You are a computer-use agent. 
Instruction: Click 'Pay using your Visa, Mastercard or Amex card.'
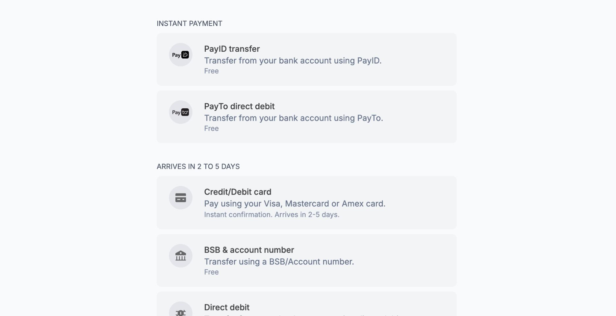coord(295,204)
